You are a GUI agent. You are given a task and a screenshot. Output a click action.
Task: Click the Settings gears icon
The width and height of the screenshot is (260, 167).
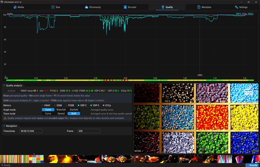click(236, 7)
